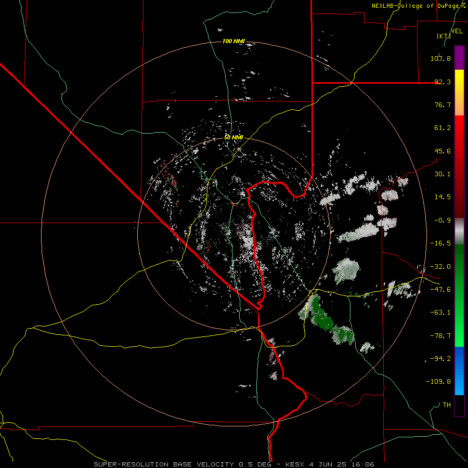Viewport: 468px width, 468px height.
Task: Click the VEL legend heading
Action: pyautogui.click(x=457, y=31)
